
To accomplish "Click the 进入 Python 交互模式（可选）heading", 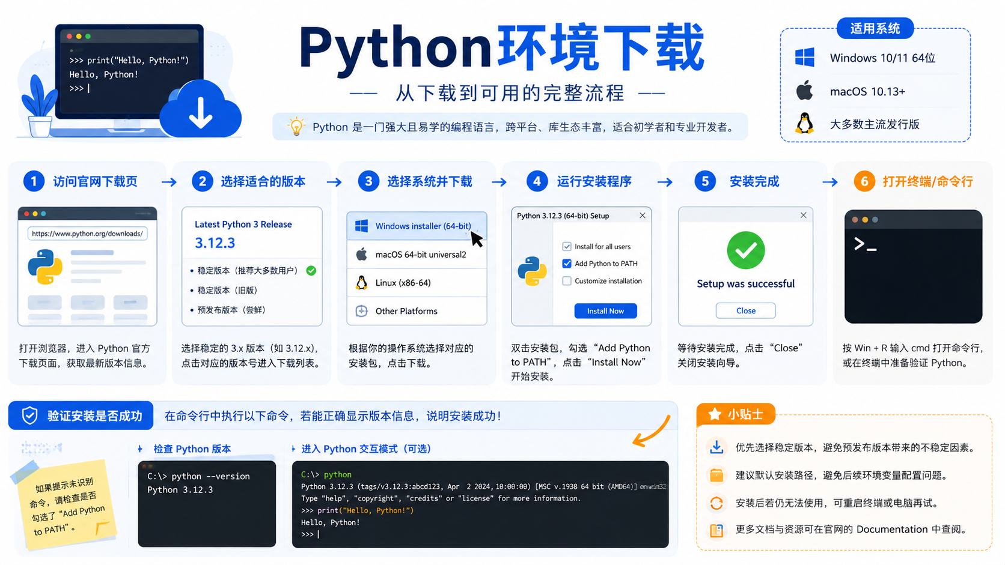I will point(366,449).
